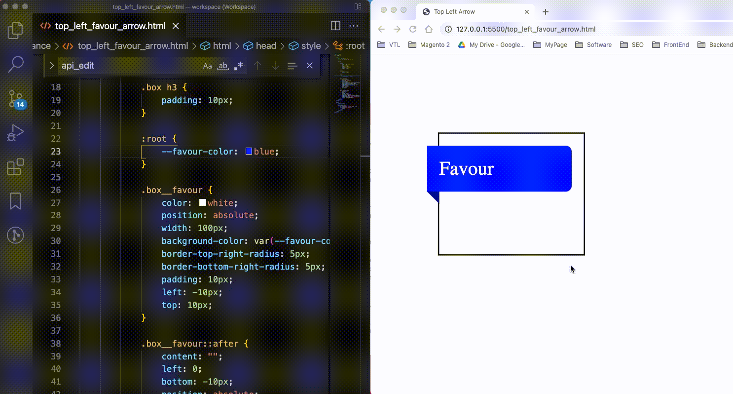Open Source Control view with 14 badge

pyautogui.click(x=16, y=99)
